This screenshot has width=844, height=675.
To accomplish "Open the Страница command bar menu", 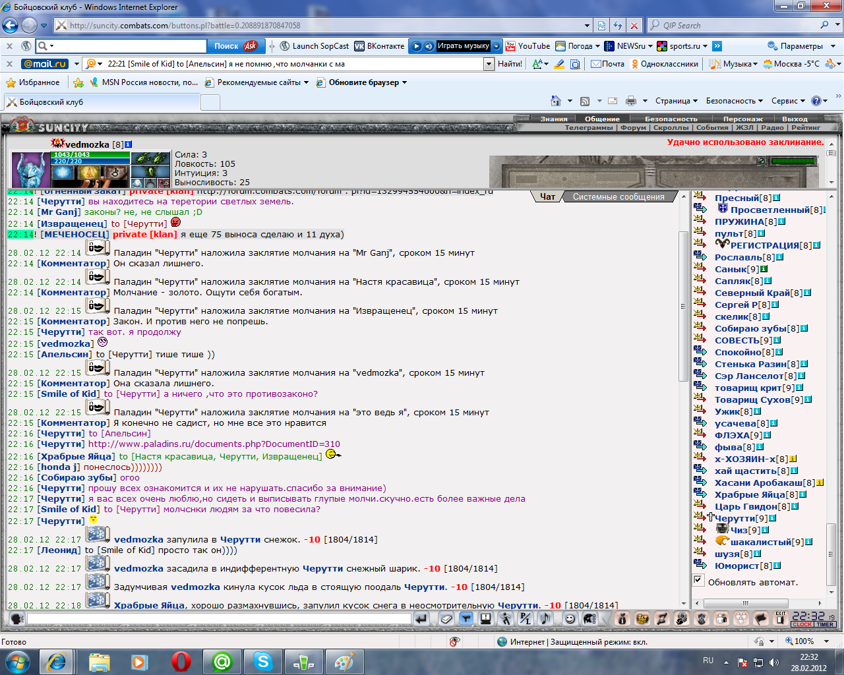I will click(x=676, y=101).
